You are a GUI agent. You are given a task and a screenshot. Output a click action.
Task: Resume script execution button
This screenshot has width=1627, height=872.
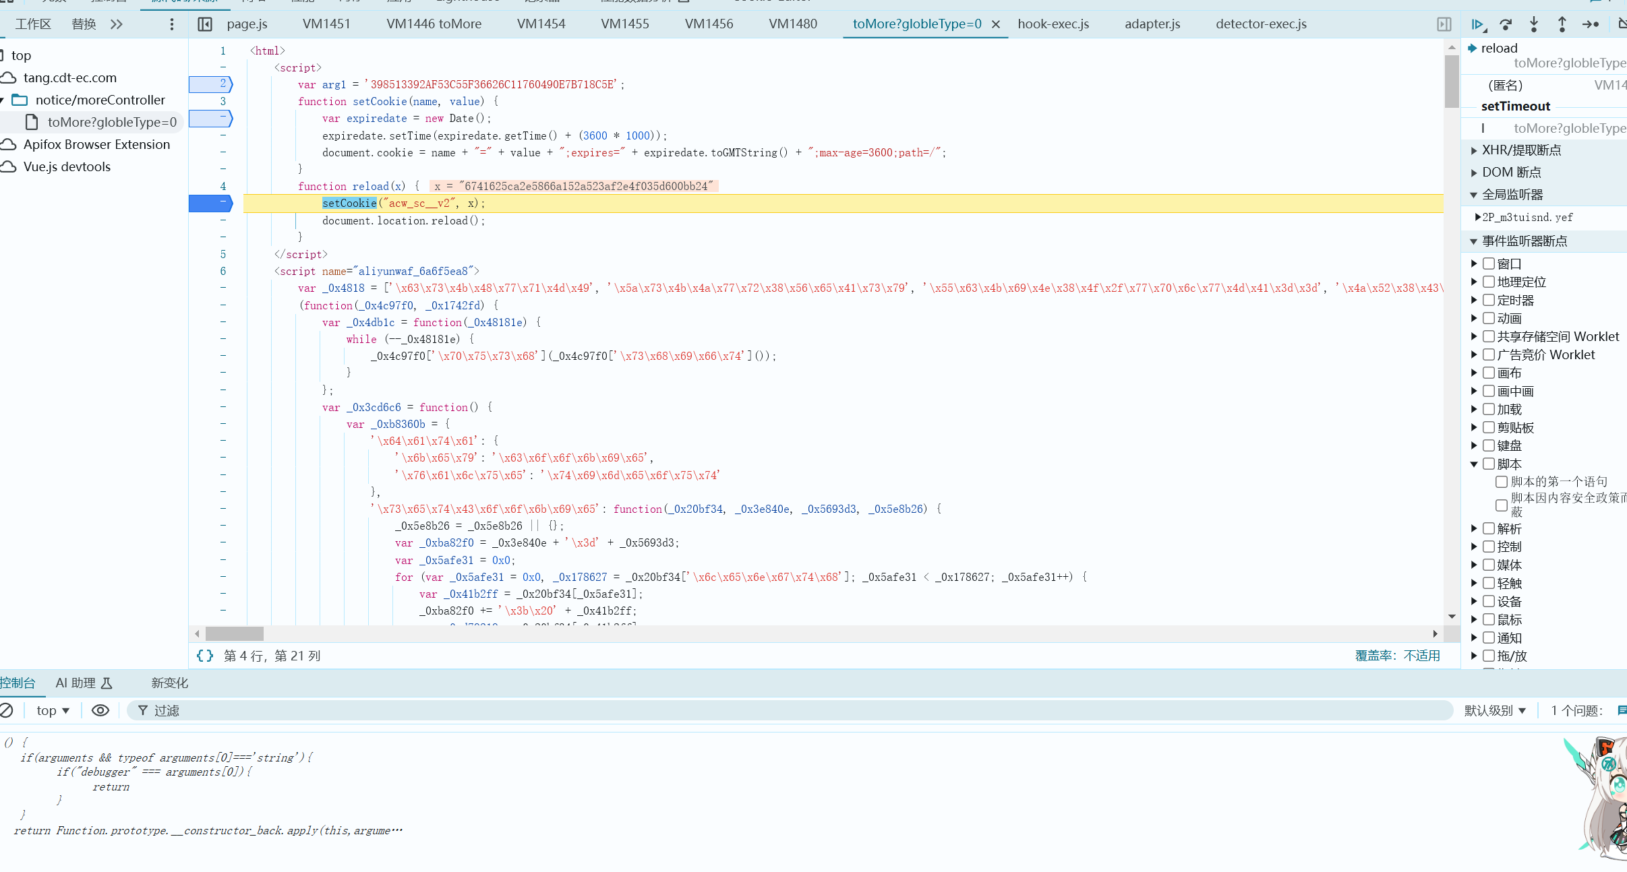pos(1477,24)
